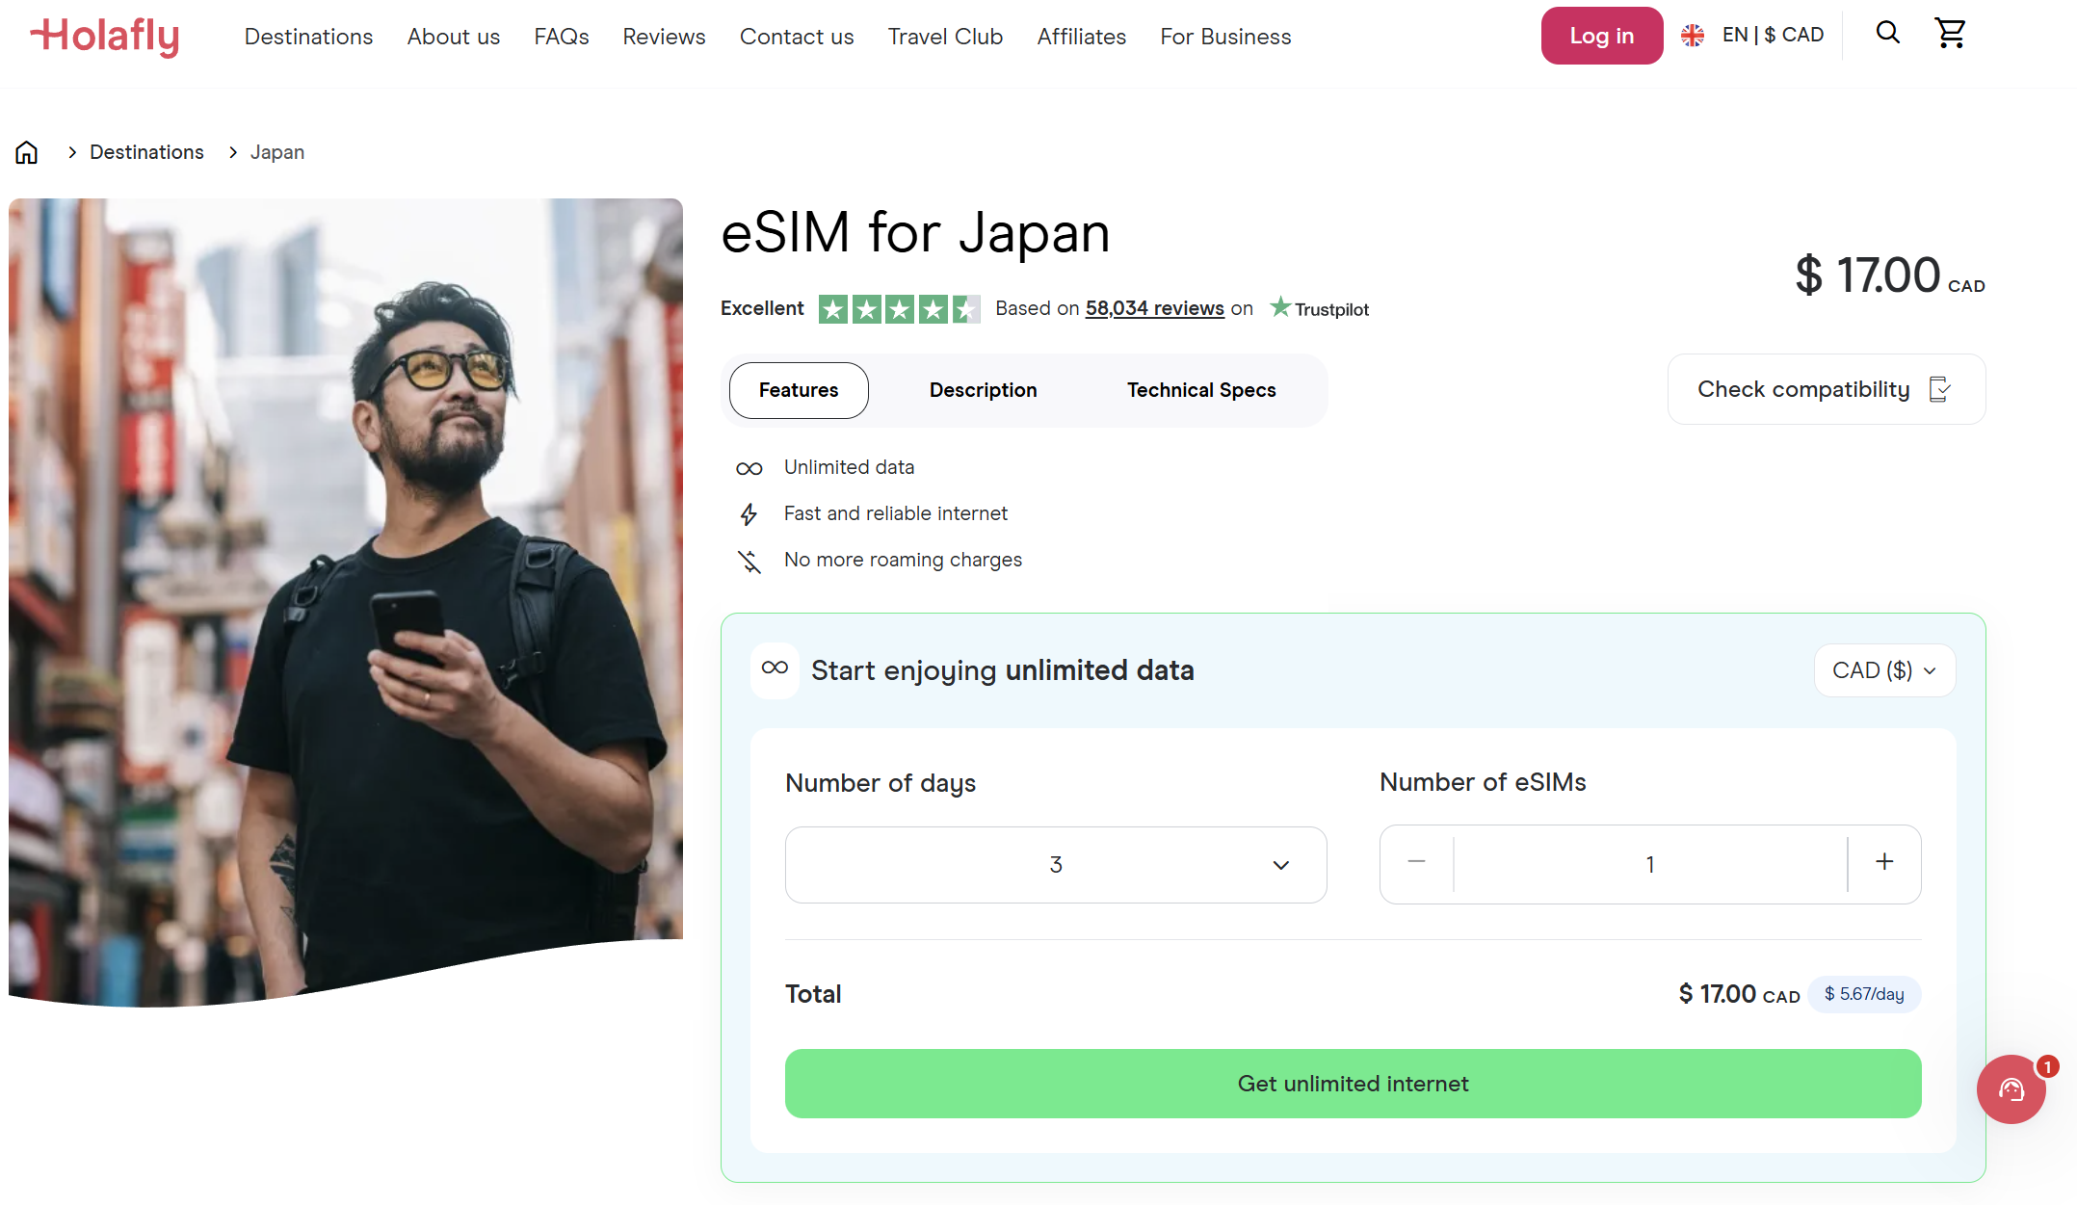Switch to the Technical Specs tab
Viewport: 2077px width, 1205px height.
[1201, 390]
